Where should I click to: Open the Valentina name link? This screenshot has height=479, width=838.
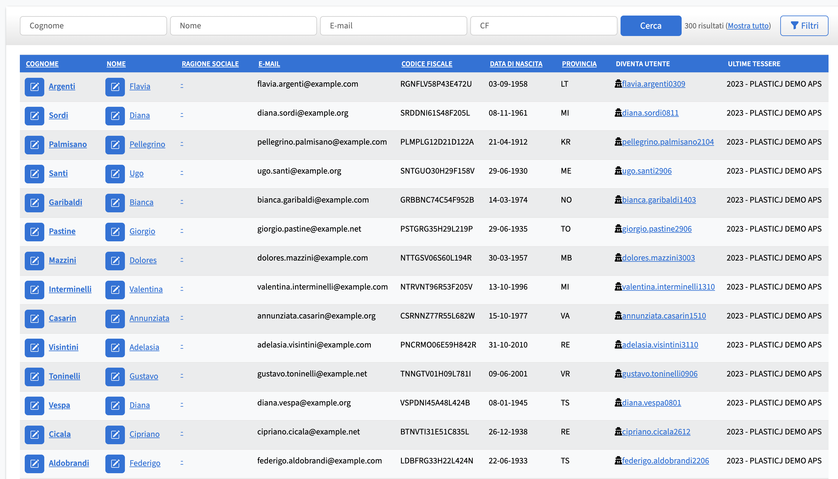pyautogui.click(x=146, y=289)
